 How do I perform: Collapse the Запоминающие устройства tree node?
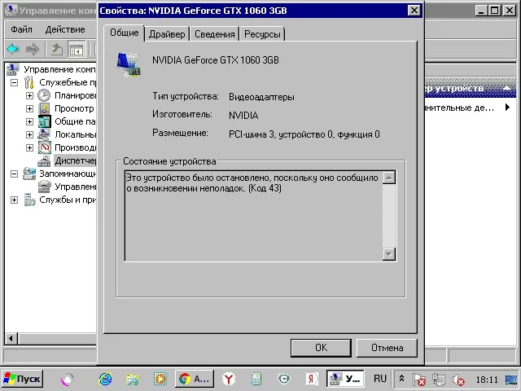pos(14,174)
